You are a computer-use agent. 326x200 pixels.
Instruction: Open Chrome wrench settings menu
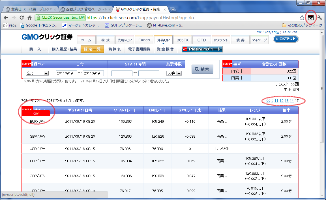(x=319, y=17)
